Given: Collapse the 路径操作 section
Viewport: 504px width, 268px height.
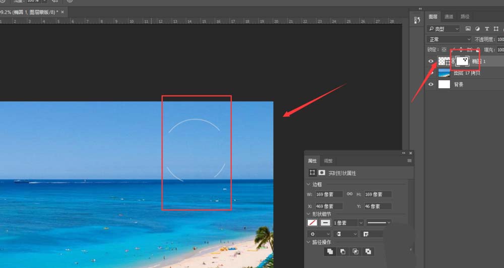Looking at the screenshot, I should click(x=309, y=242).
